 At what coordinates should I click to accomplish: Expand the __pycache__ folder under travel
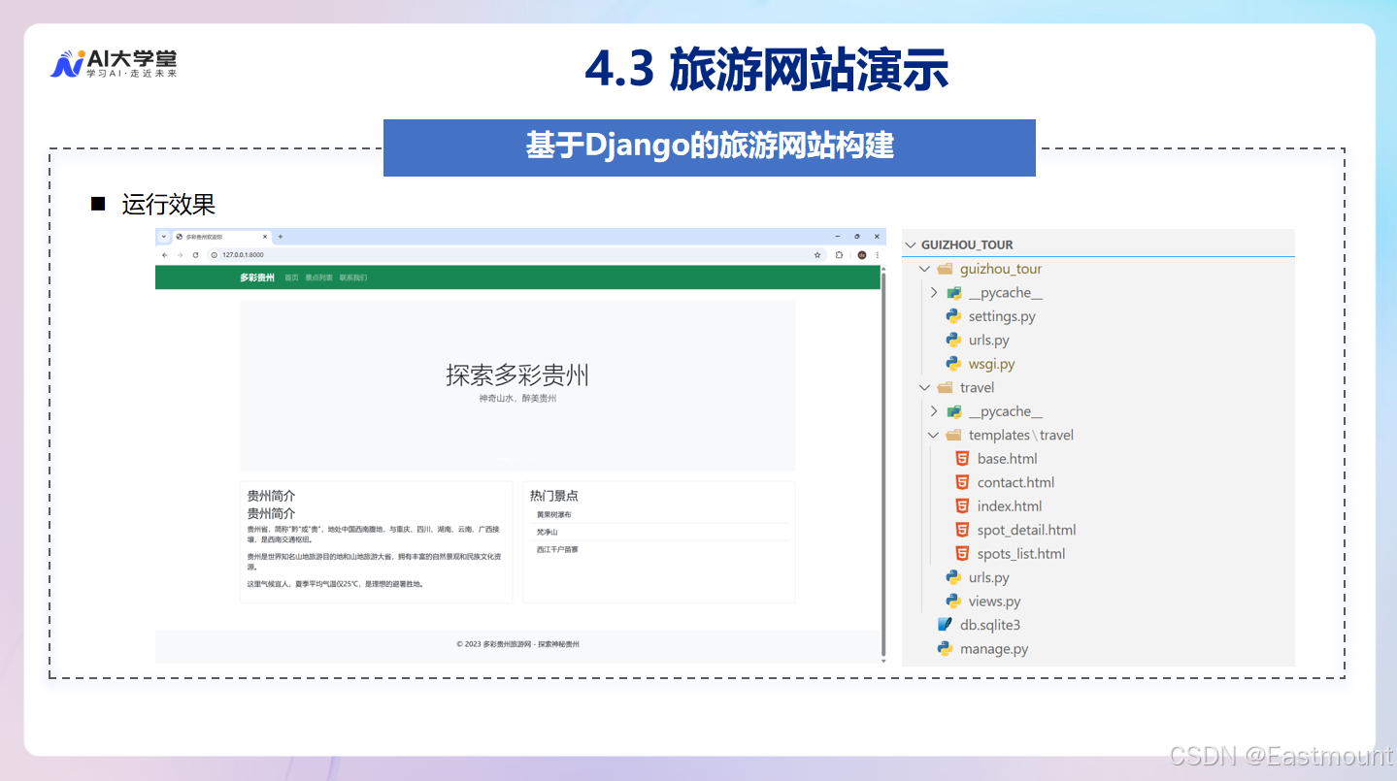click(933, 410)
